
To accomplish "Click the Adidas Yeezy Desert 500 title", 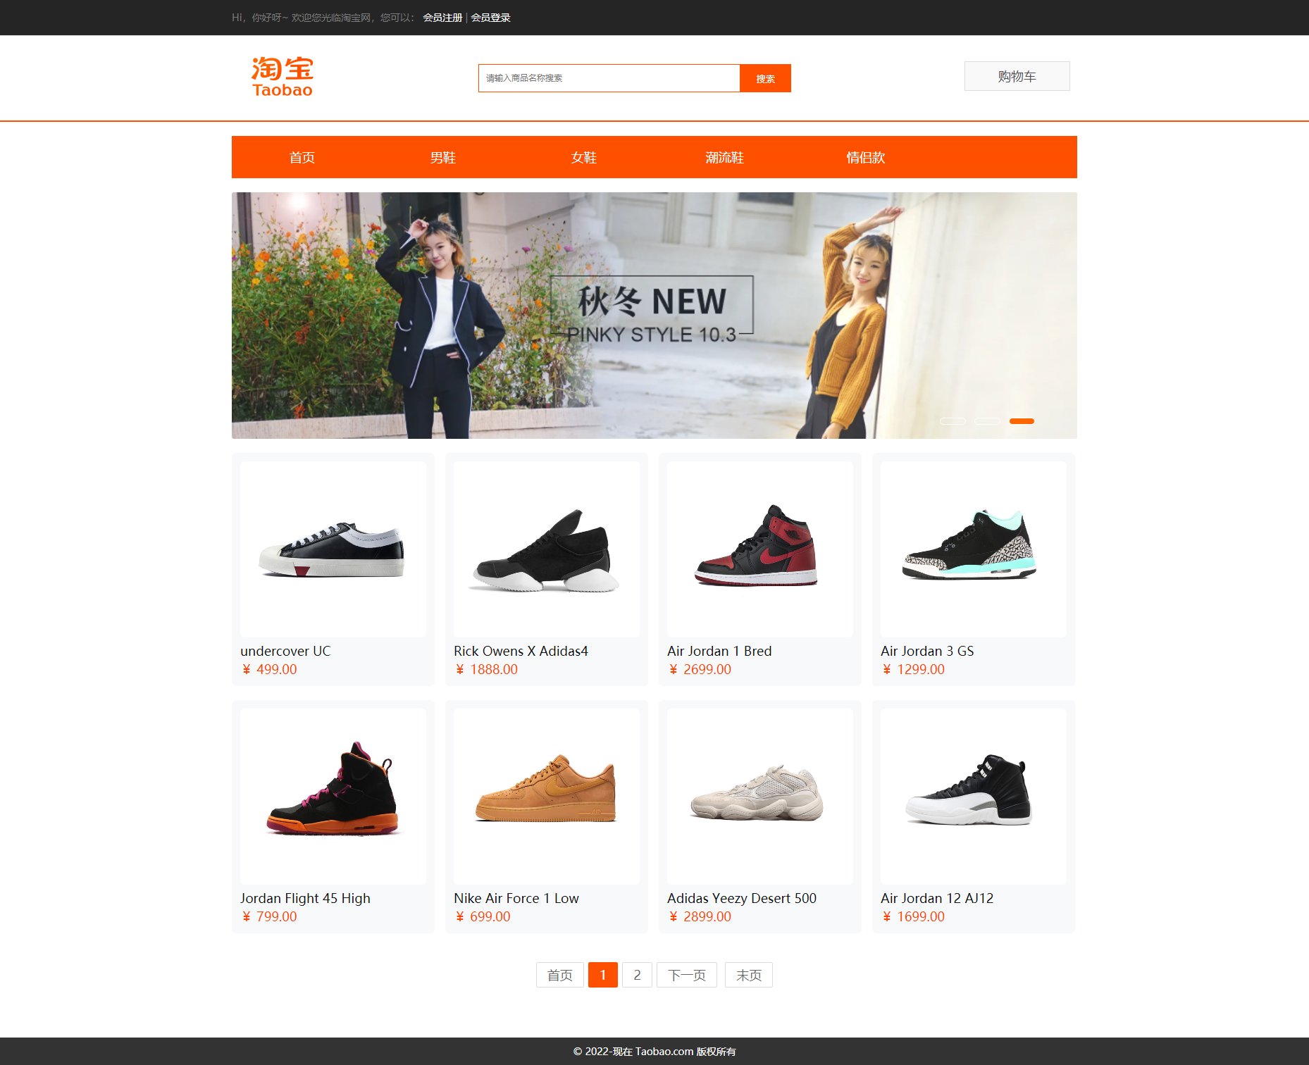I will pyautogui.click(x=742, y=898).
